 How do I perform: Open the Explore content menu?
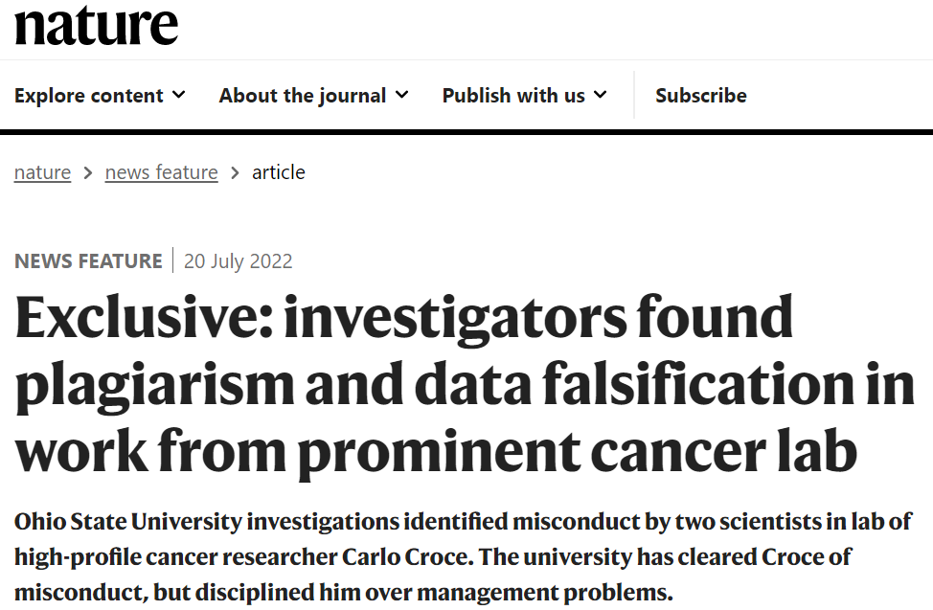(89, 96)
